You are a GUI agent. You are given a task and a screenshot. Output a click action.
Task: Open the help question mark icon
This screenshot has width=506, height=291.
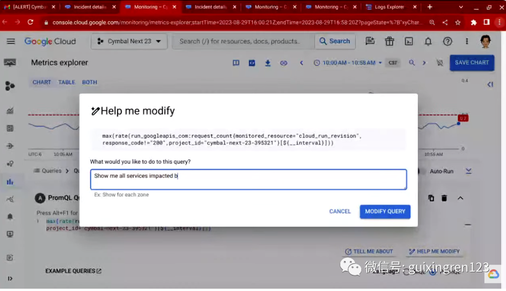tap(447, 41)
